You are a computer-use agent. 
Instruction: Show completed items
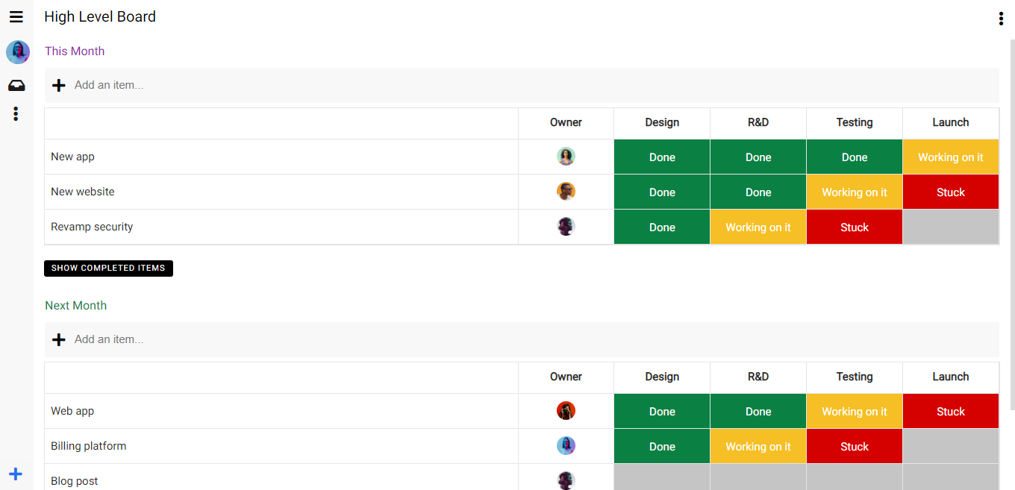(108, 268)
